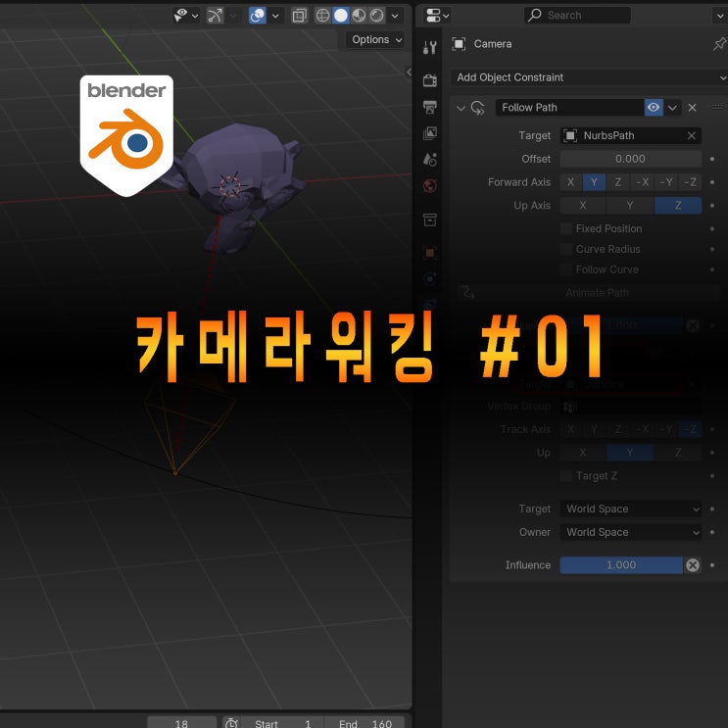
Task: Click the current frame field showing 18
Action: click(x=181, y=722)
